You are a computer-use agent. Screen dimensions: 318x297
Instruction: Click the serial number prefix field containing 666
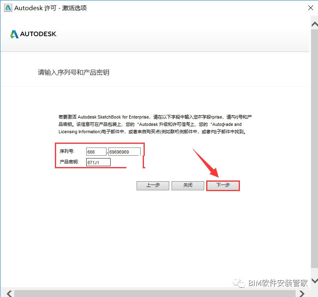[x=96, y=152]
